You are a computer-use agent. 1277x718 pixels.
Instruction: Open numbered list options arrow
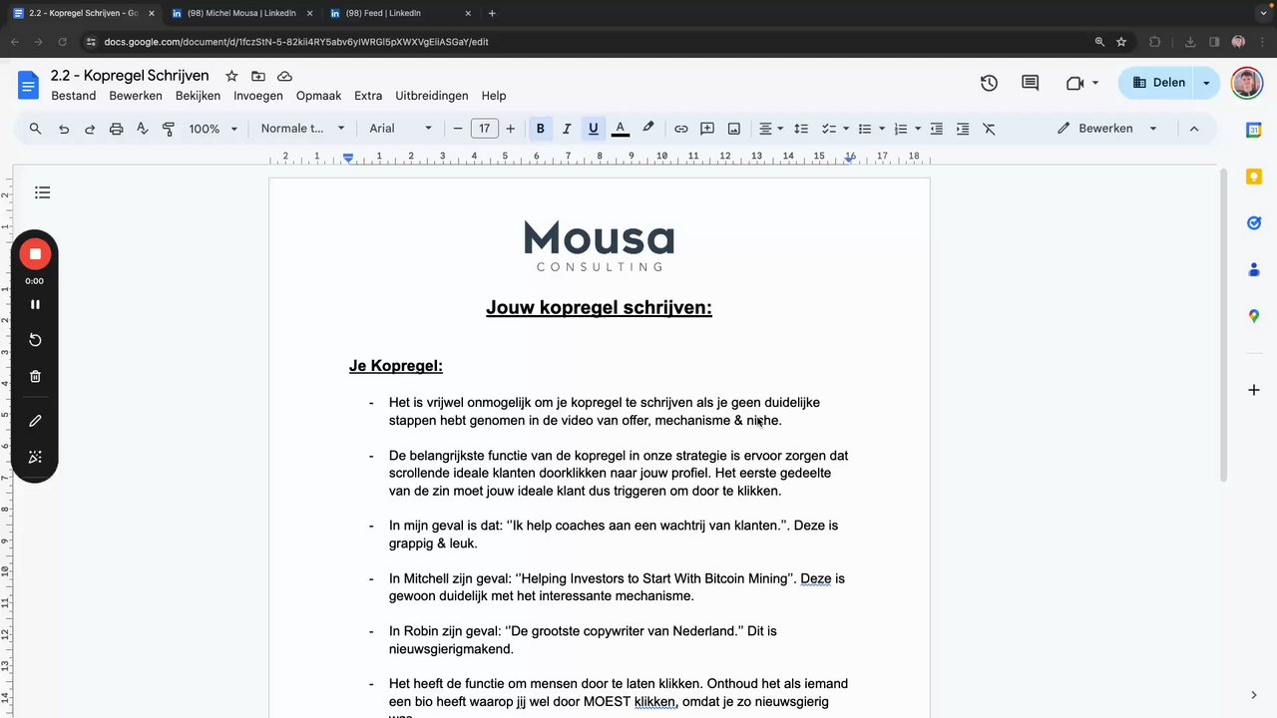click(x=918, y=129)
